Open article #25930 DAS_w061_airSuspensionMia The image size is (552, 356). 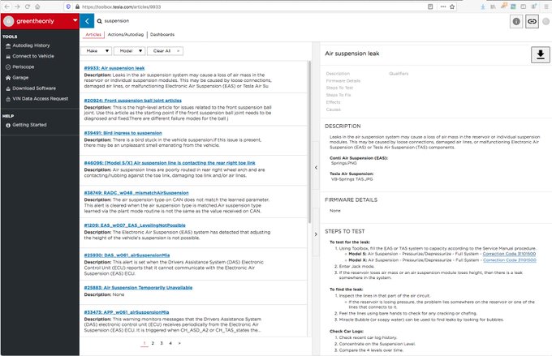coord(127,255)
